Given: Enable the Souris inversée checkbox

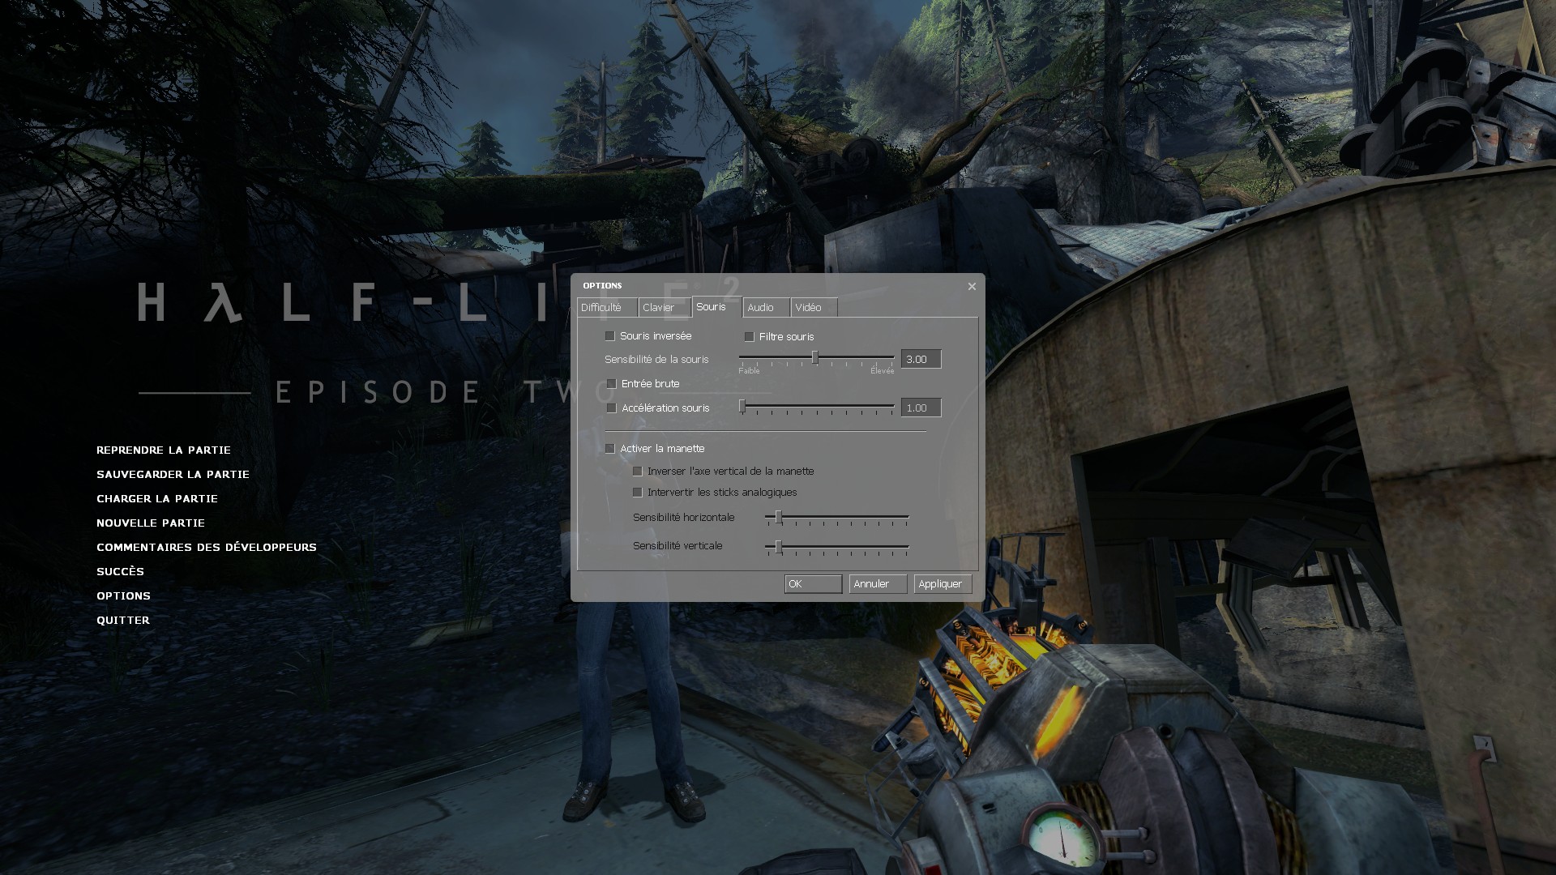Looking at the screenshot, I should [x=610, y=336].
